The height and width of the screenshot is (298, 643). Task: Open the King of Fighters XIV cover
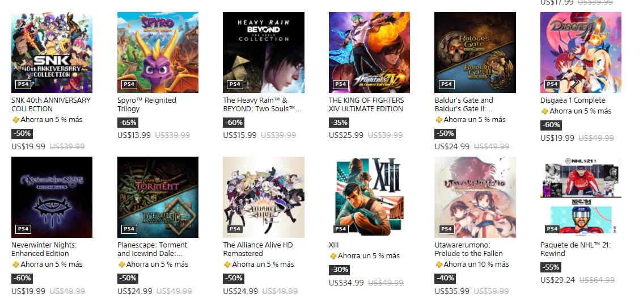click(x=369, y=53)
